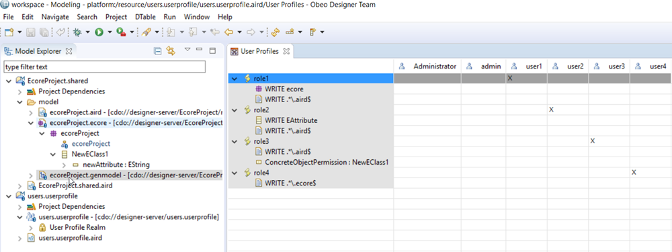Click the Back navigation arrow in toolbar

coord(229,32)
